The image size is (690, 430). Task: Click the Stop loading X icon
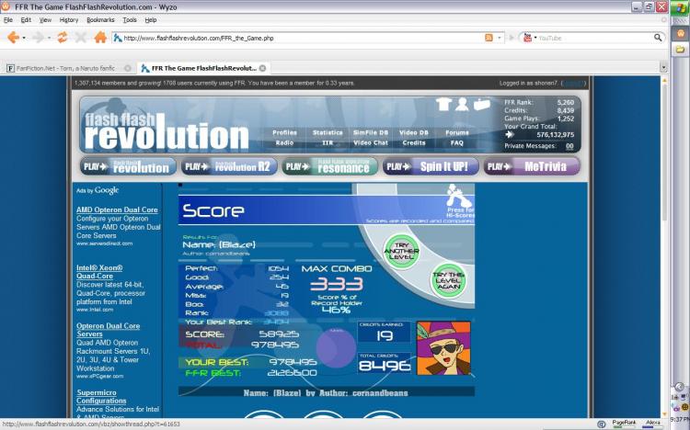pyautogui.click(x=81, y=38)
